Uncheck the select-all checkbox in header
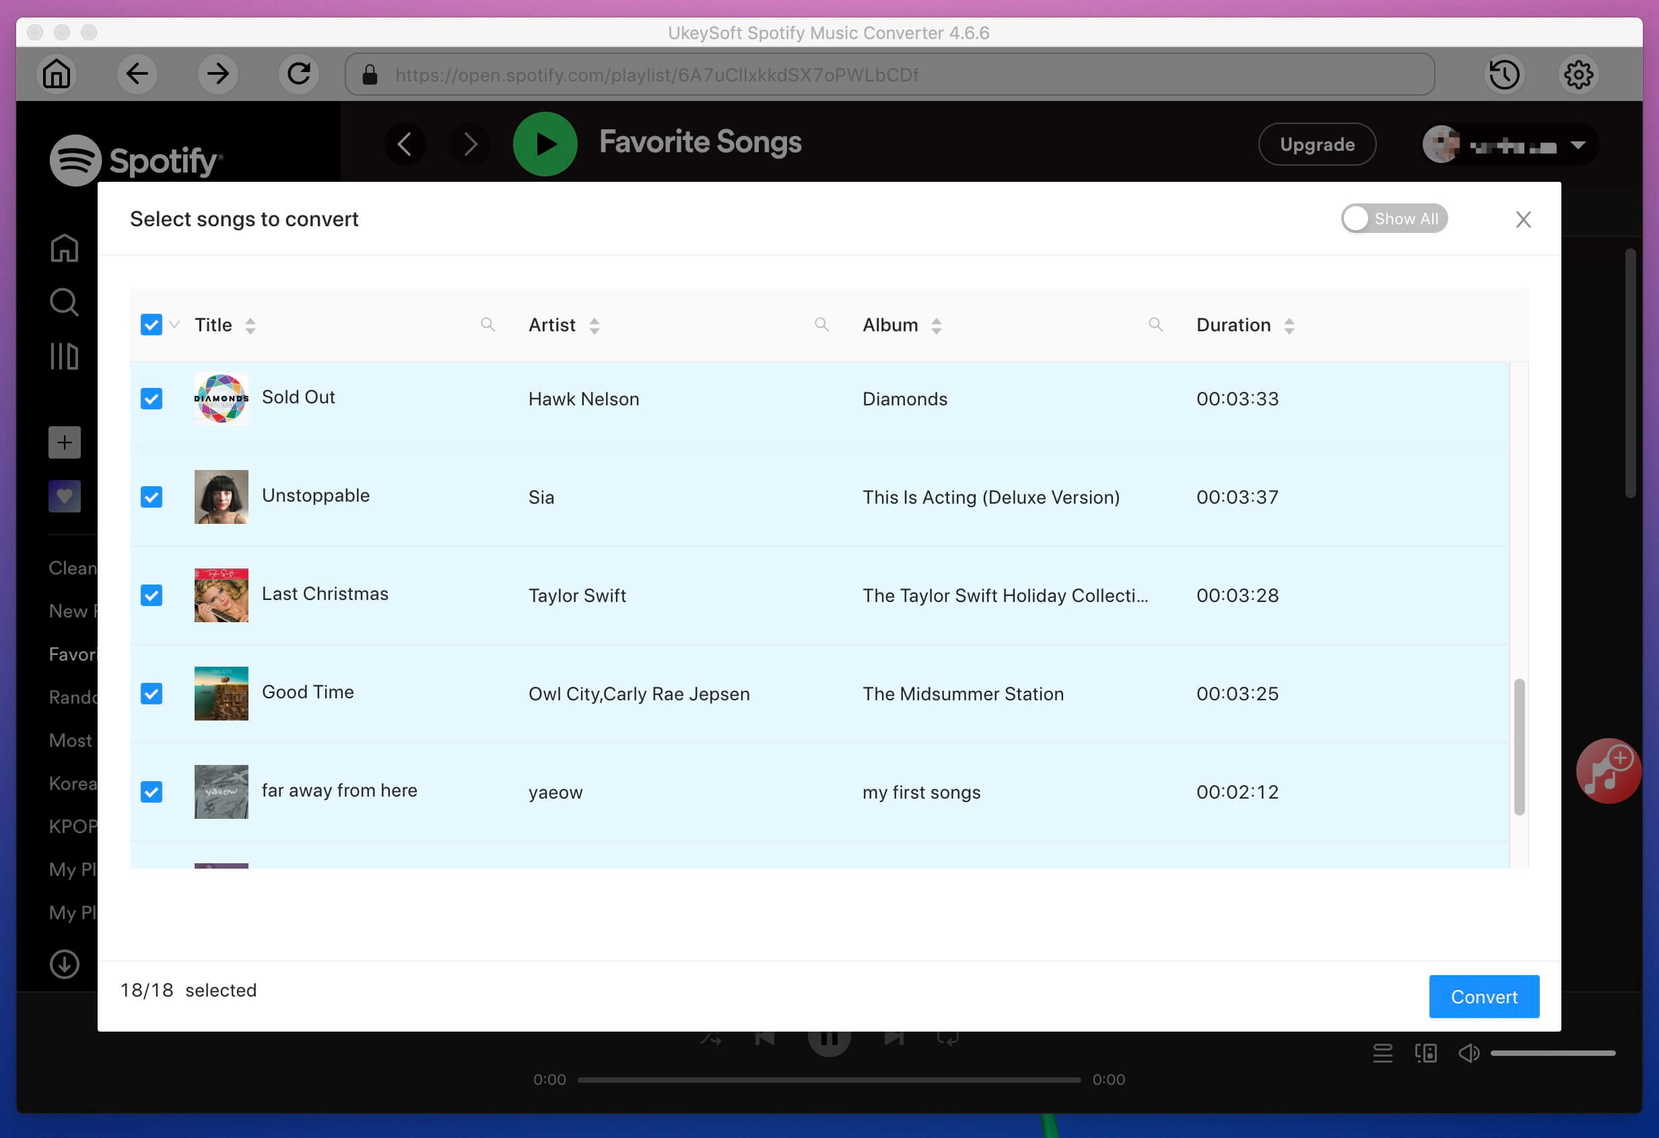 [151, 324]
